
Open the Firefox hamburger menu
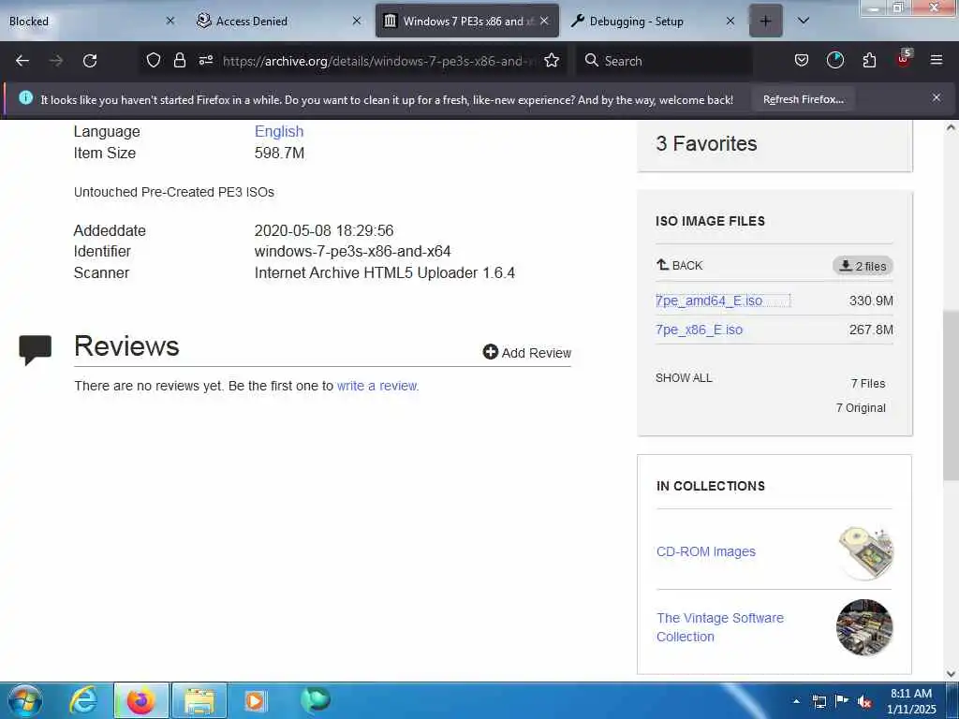click(936, 61)
